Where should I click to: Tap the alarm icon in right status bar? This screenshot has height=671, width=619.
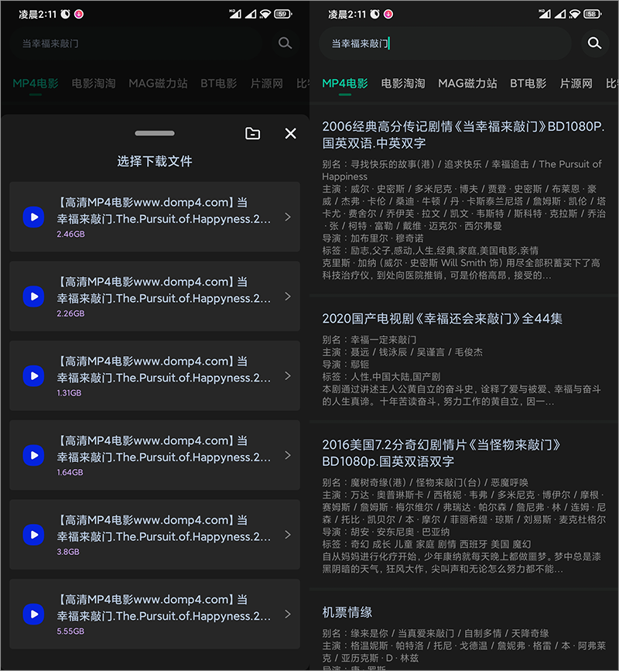click(374, 14)
